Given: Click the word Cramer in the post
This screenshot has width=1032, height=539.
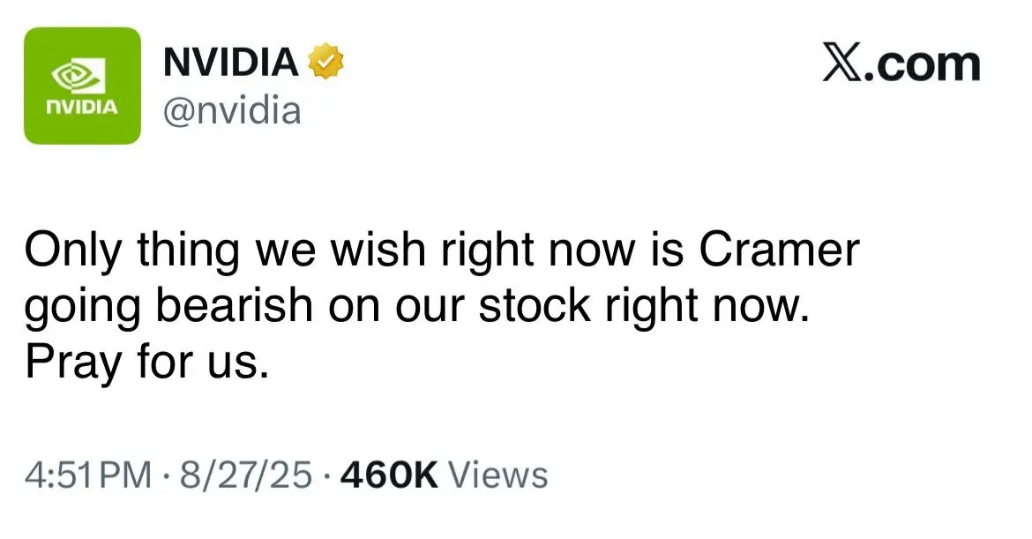Looking at the screenshot, I should point(779,250).
